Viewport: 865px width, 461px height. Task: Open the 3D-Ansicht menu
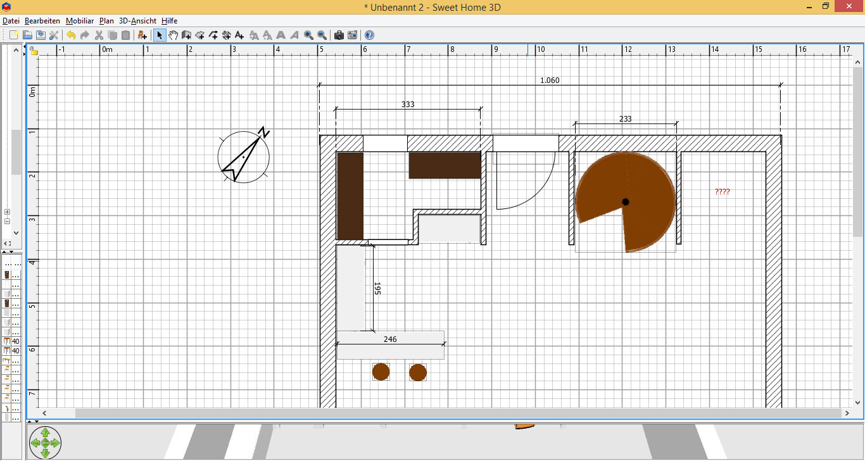tap(137, 21)
